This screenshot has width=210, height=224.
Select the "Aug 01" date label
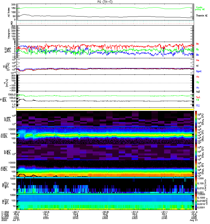click(x=193, y=220)
